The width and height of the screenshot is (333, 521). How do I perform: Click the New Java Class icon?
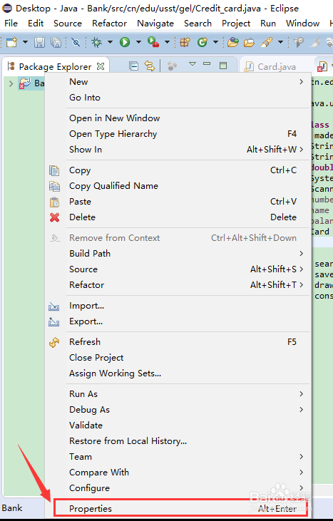tap(202, 42)
